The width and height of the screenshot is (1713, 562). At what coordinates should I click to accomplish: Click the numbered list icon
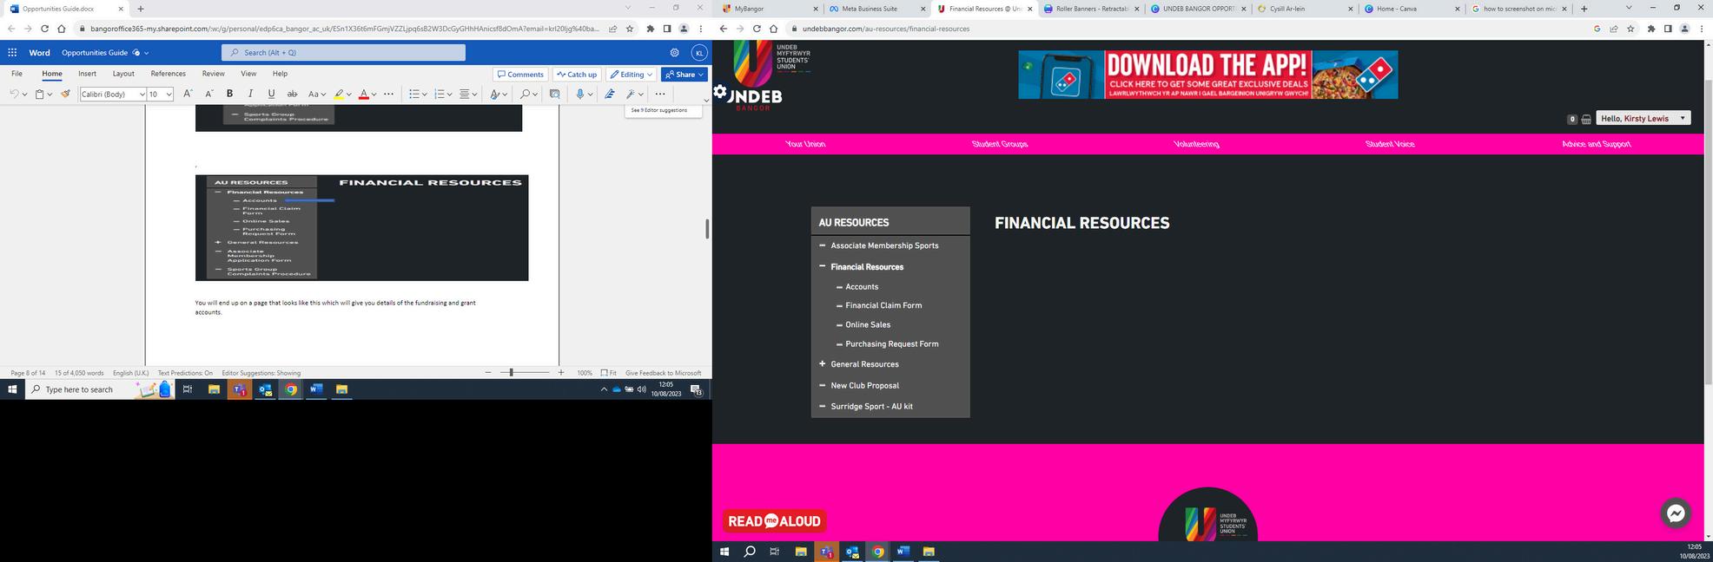(x=439, y=94)
